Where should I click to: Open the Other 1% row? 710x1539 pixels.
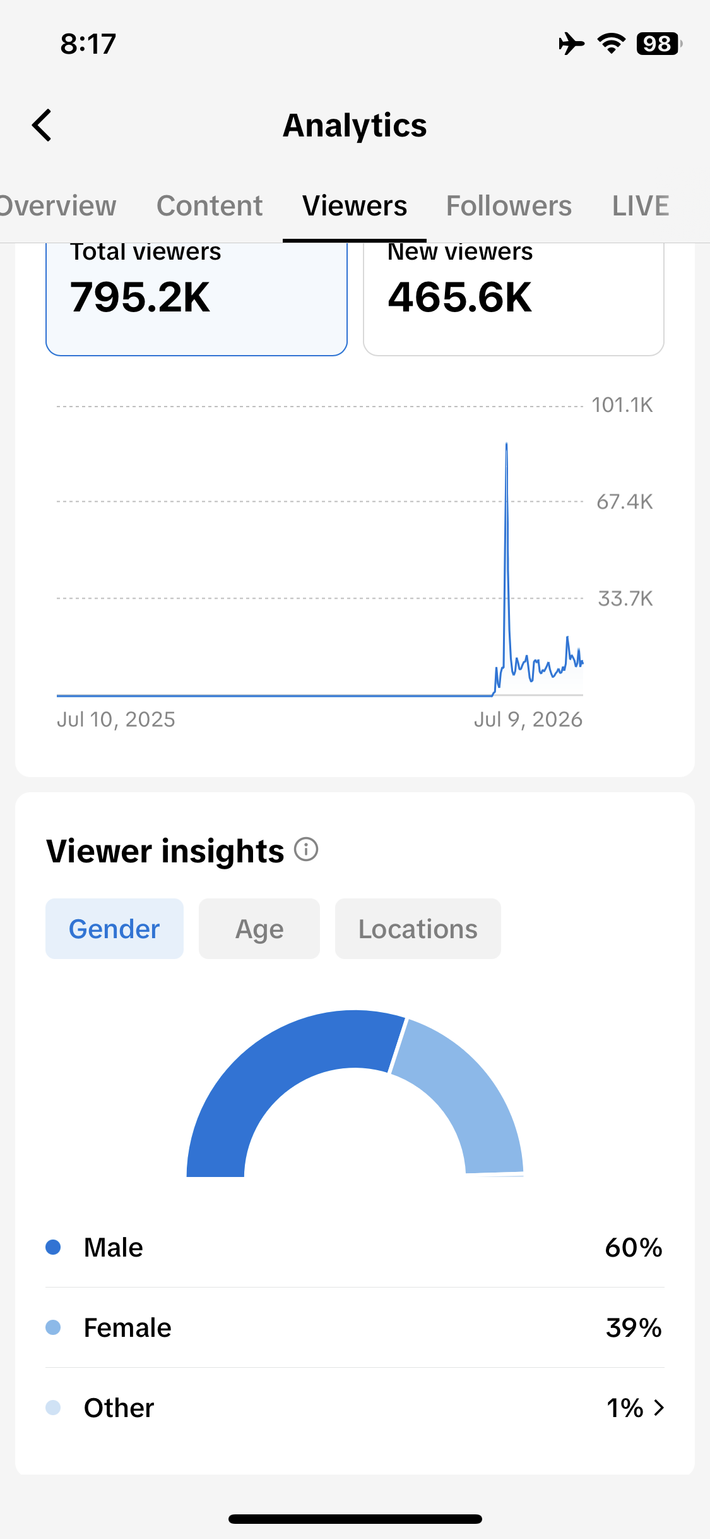click(x=355, y=1408)
